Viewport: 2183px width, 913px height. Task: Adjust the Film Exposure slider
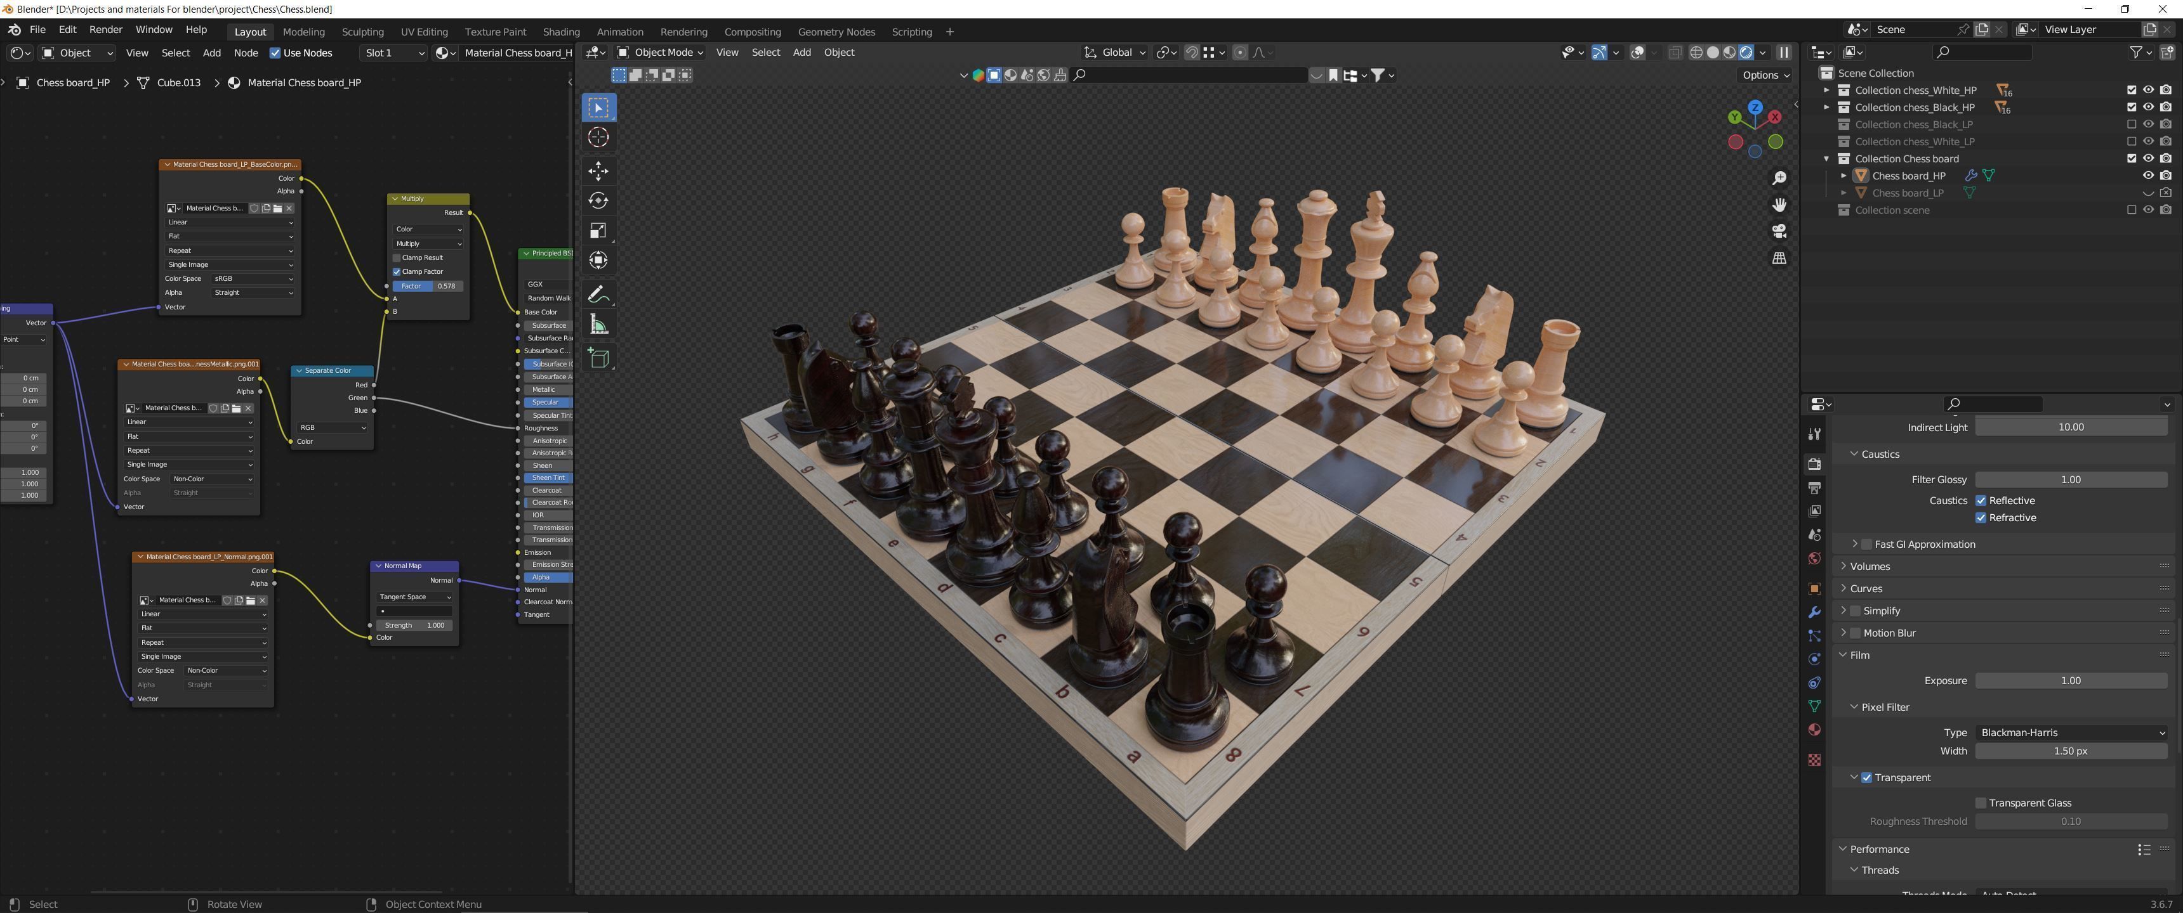point(2071,681)
